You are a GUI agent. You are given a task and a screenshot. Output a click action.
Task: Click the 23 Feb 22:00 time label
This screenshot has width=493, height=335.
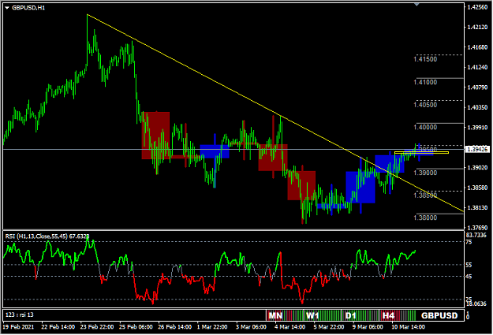(x=97, y=327)
